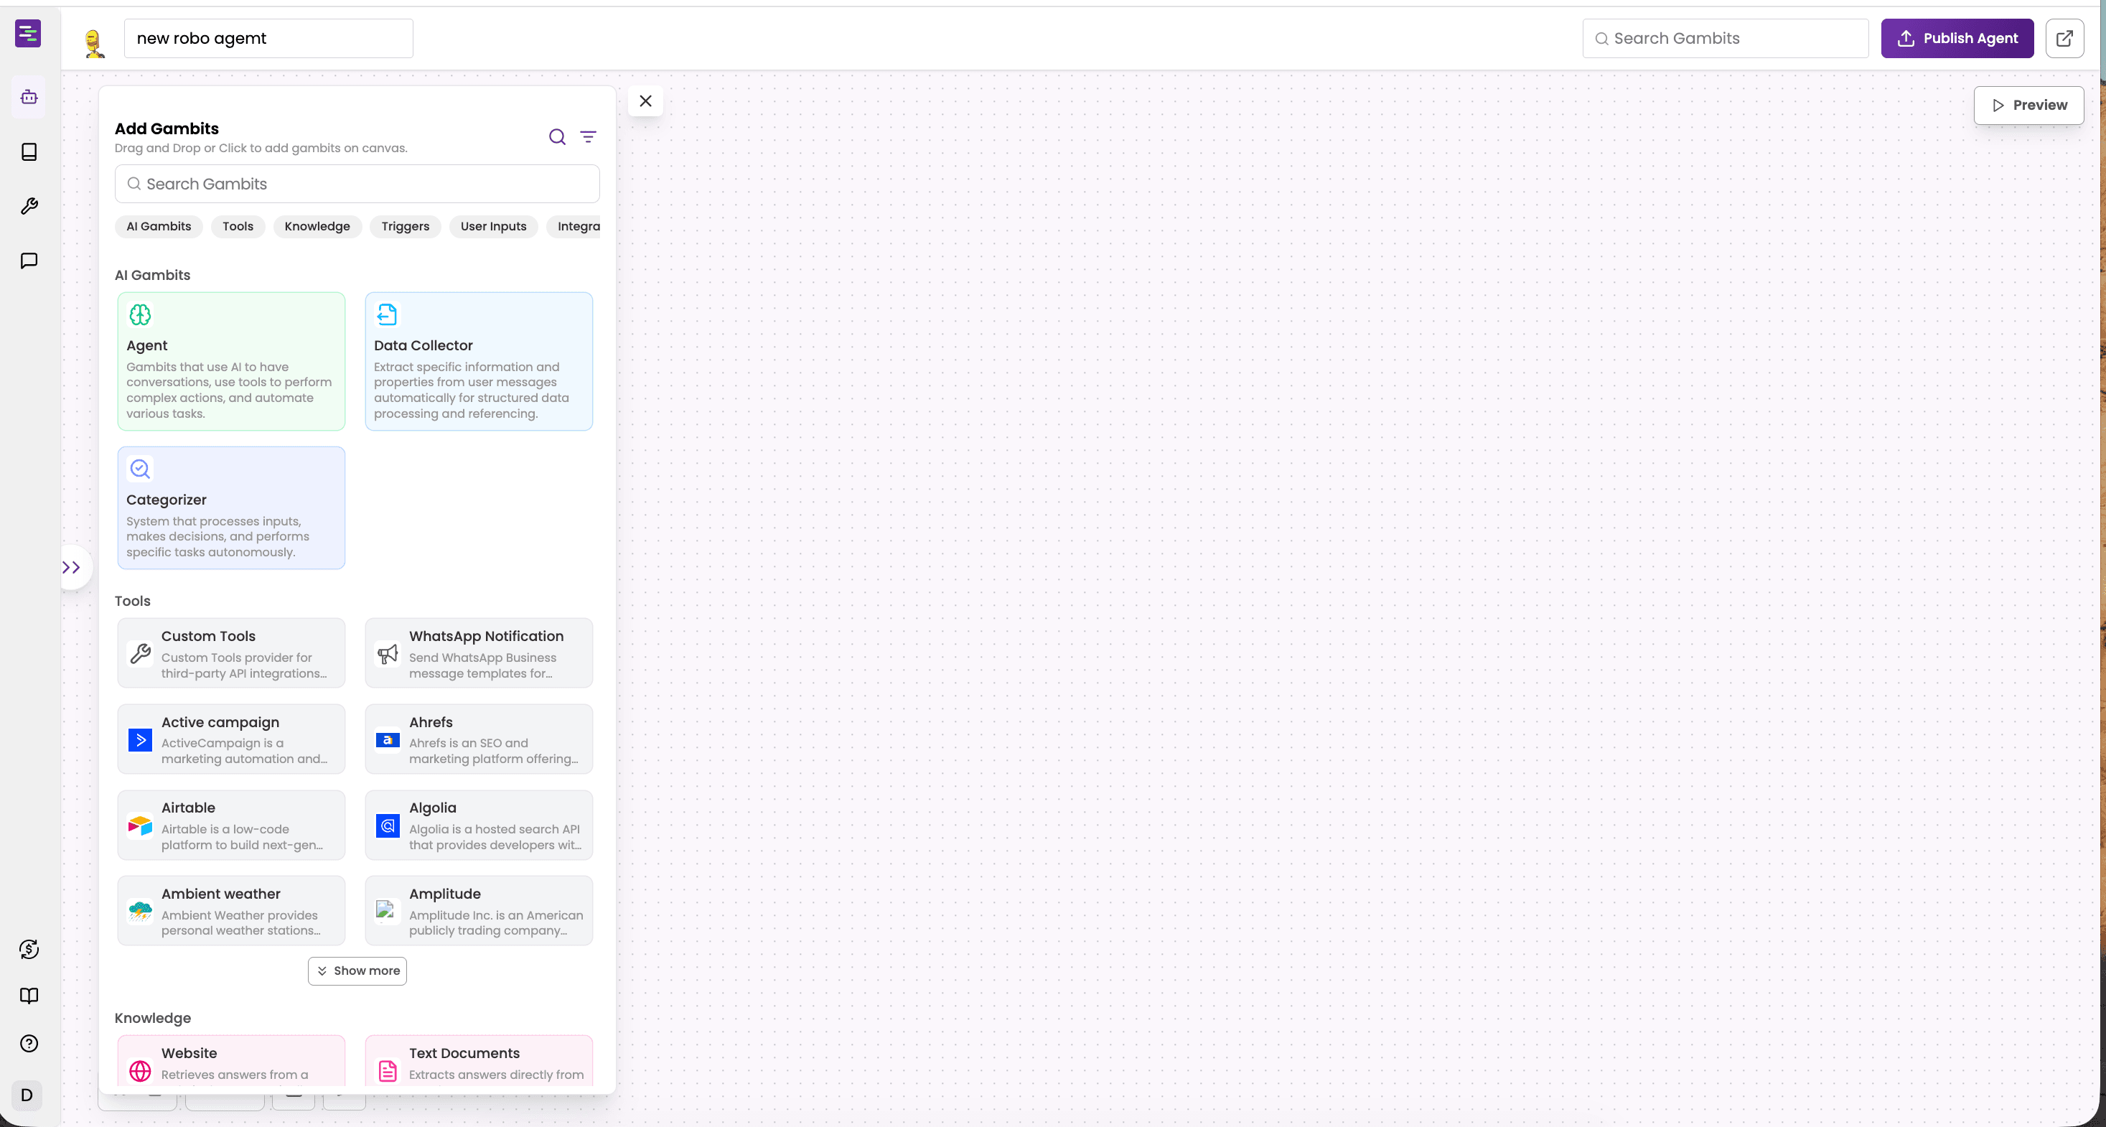
Task: Add the Agent gambit card
Action: tap(231, 362)
